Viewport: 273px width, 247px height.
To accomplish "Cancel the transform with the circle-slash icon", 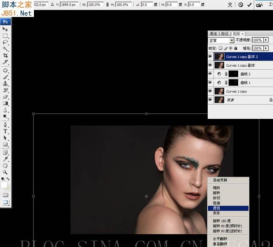I will pos(240,5).
